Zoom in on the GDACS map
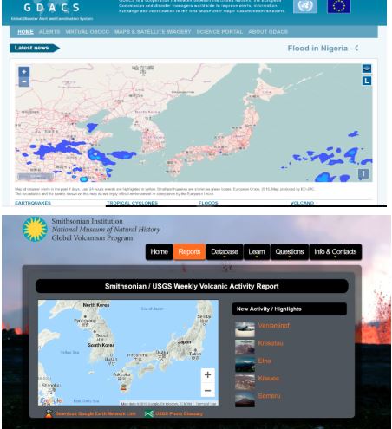This screenshot has height=429, width=392. pyautogui.click(x=24, y=71)
